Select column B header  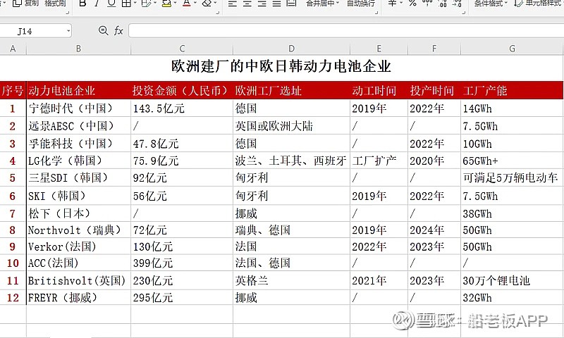click(78, 49)
